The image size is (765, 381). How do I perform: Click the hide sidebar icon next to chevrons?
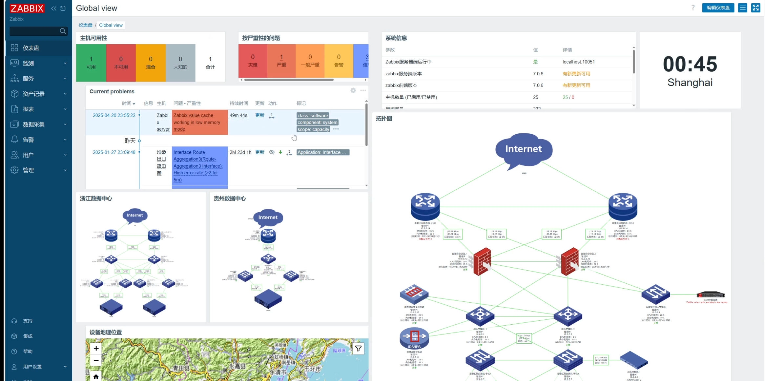(x=63, y=9)
